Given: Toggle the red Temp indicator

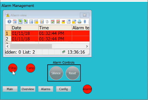Looking at the screenshot, I should click(x=30, y=68).
